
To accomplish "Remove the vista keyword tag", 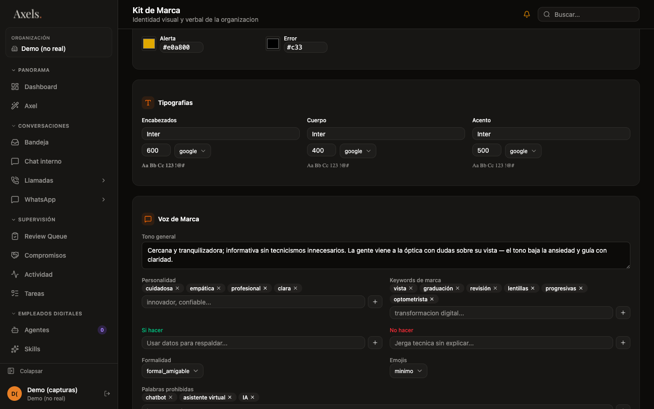I will [411, 288].
